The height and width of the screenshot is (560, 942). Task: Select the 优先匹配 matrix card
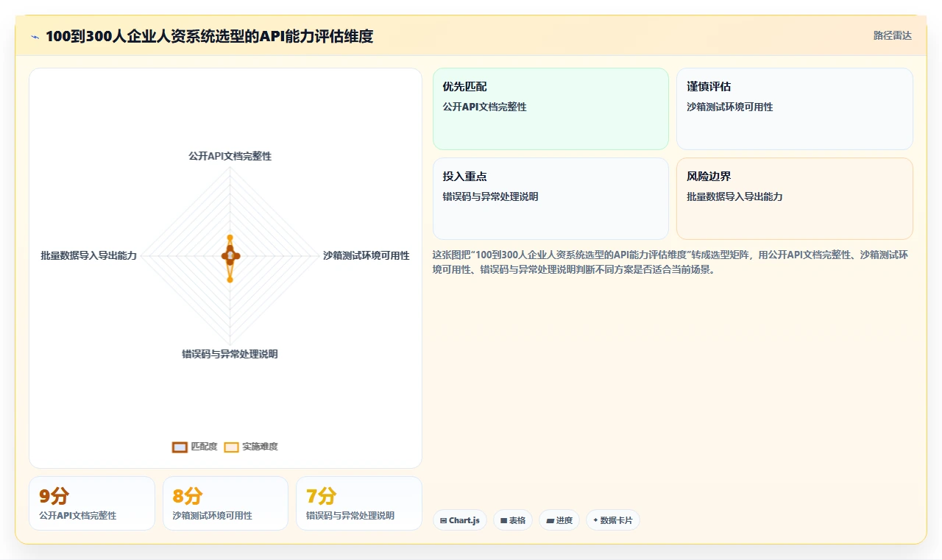(550, 109)
